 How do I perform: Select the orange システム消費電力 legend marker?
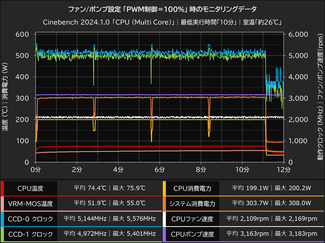[164, 204]
